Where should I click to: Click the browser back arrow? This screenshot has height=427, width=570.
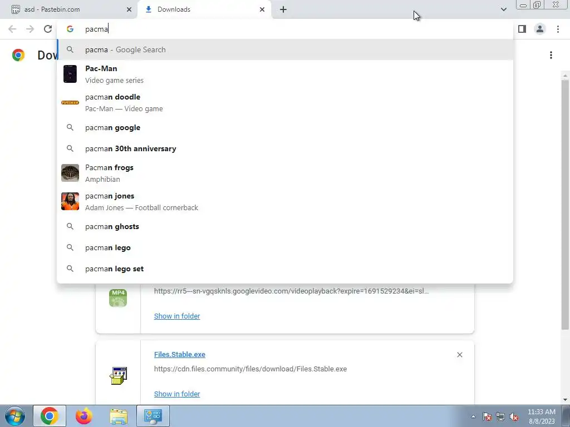[x=12, y=29]
